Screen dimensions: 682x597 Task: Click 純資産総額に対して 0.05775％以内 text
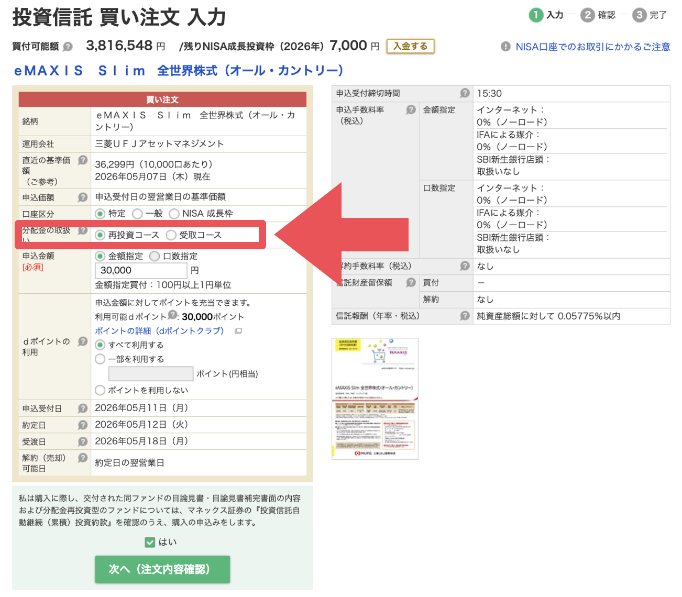[x=548, y=316]
